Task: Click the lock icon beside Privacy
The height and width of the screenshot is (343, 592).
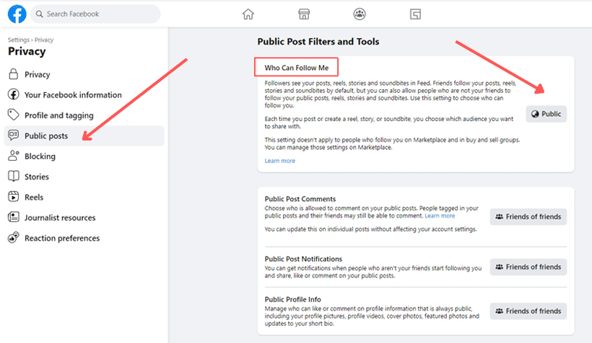Action: tap(13, 74)
